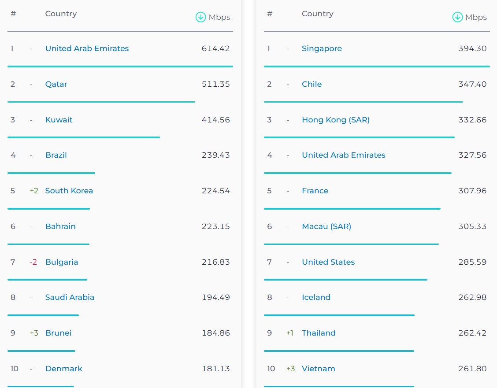Click the Mbps header in left table
Image resolution: width=497 pixels, height=388 pixels.
click(x=219, y=18)
